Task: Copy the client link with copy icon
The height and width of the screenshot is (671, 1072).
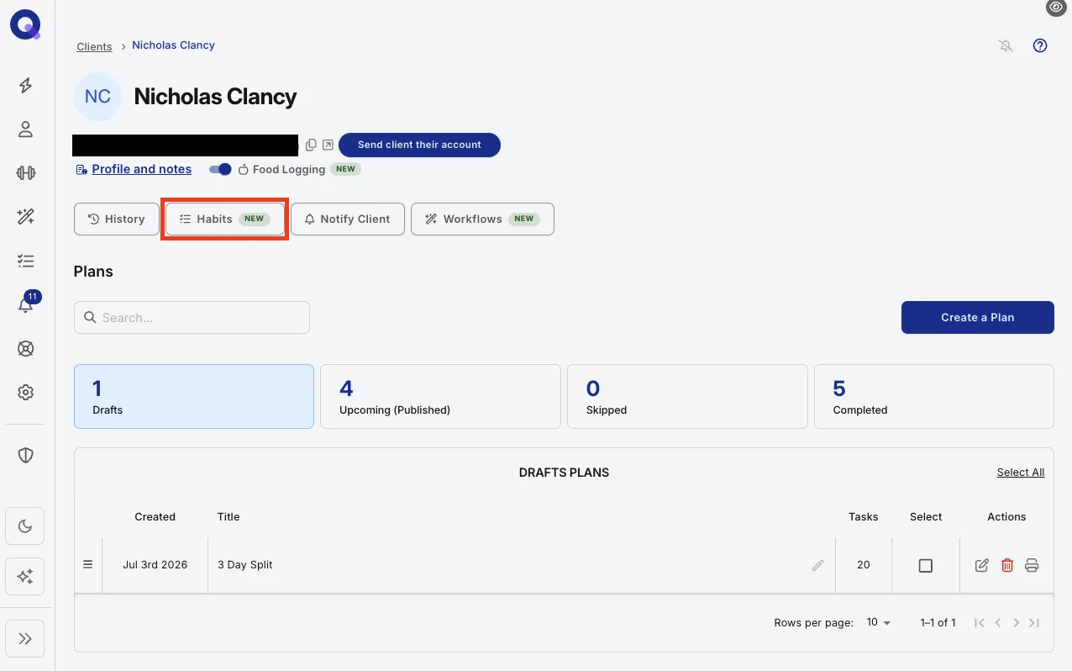Action: click(311, 145)
